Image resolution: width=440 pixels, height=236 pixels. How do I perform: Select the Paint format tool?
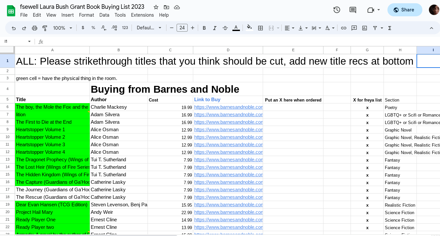[x=45, y=28]
